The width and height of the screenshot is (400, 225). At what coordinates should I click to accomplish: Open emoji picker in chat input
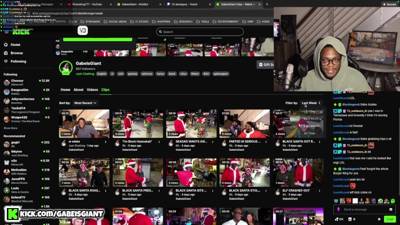point(391,209)
